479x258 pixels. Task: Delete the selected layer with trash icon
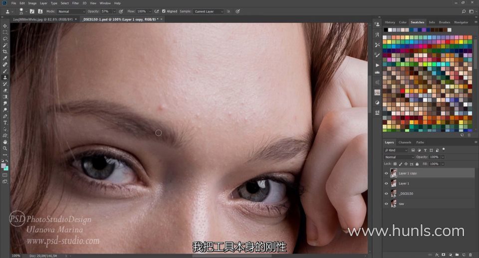click(471, 255)
